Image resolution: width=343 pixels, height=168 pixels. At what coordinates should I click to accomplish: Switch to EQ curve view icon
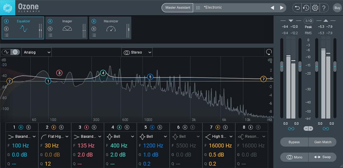[x=6, y=52]
